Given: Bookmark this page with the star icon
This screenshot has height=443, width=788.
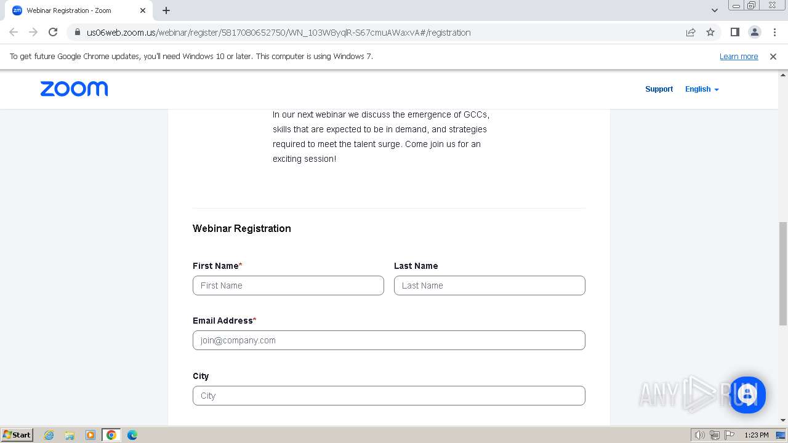Looking at the screenshot, I should pyautogui.click(x=710, y=32).
